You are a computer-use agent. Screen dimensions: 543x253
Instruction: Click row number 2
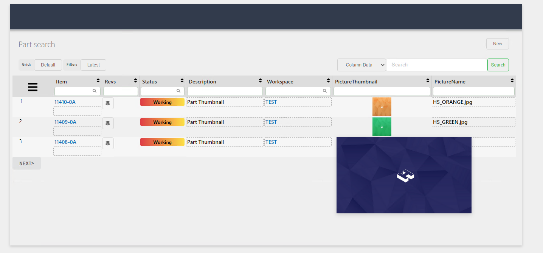[21, 121]
